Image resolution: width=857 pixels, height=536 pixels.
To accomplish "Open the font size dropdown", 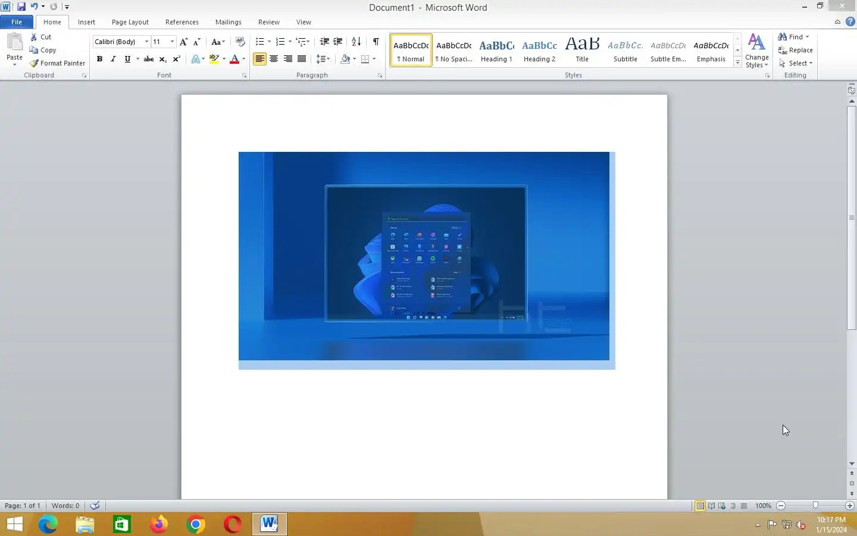I will click(x=172, y=42).
